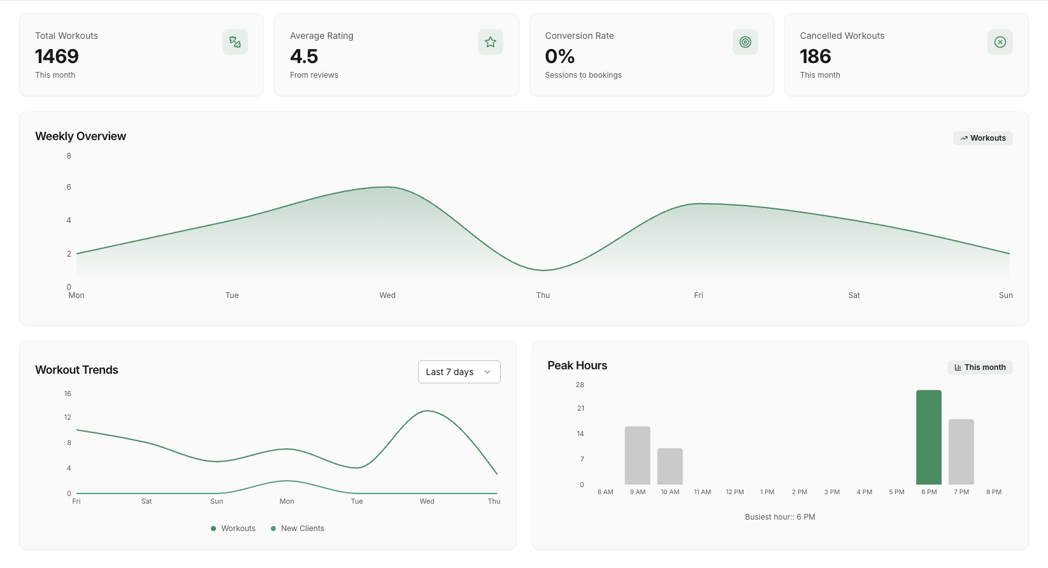
Task: Click the New Clients legend dot
Action: [273, 529]
